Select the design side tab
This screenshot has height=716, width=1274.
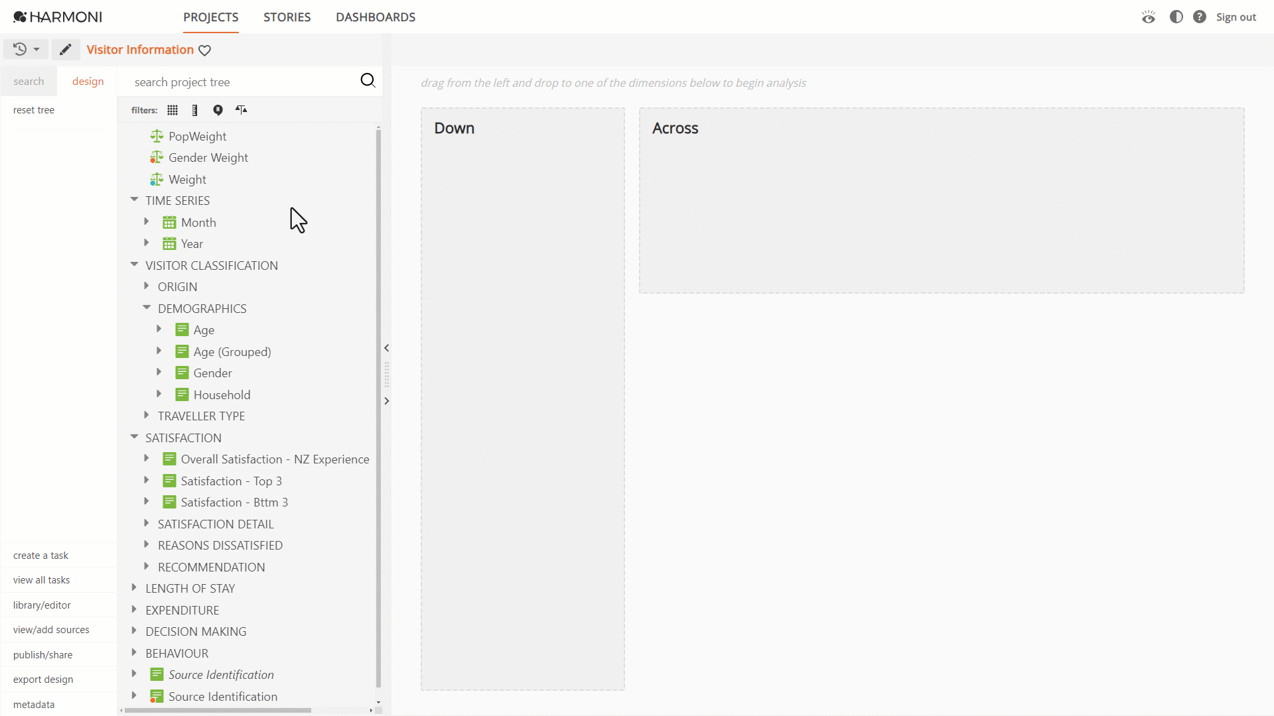click(88, 82)
